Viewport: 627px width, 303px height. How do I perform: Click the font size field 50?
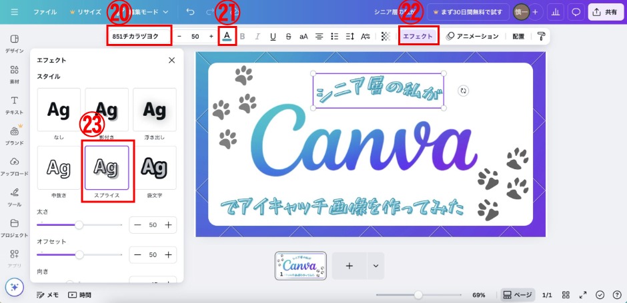[195, 37]
